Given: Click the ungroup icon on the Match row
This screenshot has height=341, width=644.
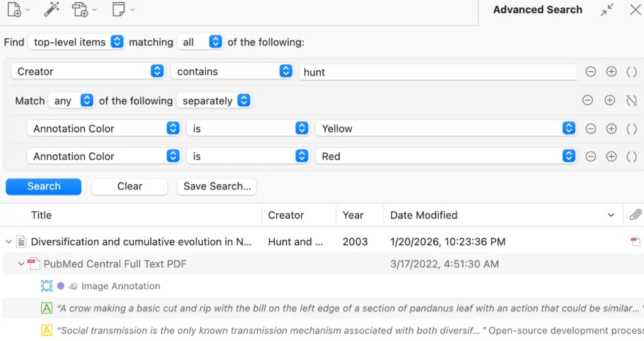Looking at the screenshot, I should pos(631,100).
